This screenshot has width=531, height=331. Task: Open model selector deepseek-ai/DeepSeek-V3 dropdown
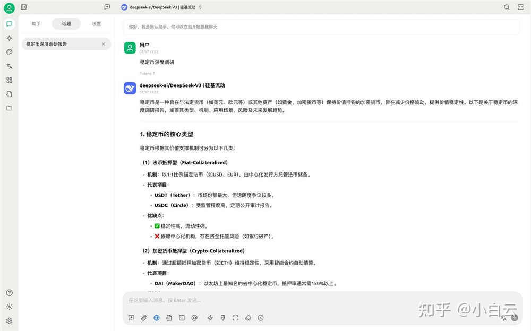[x=161, y=7]
